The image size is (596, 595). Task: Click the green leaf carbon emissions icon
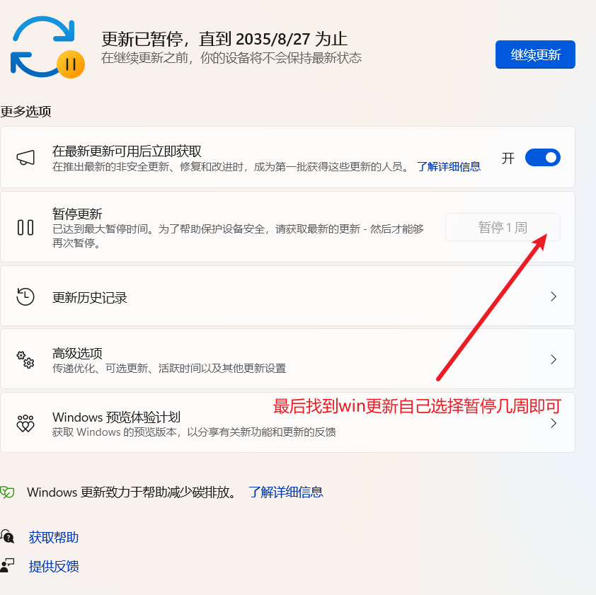click(x=7, y=492)
